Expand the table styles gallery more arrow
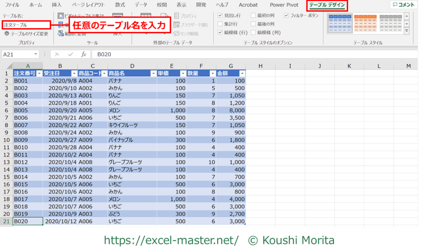 click(x=407, y=31)
